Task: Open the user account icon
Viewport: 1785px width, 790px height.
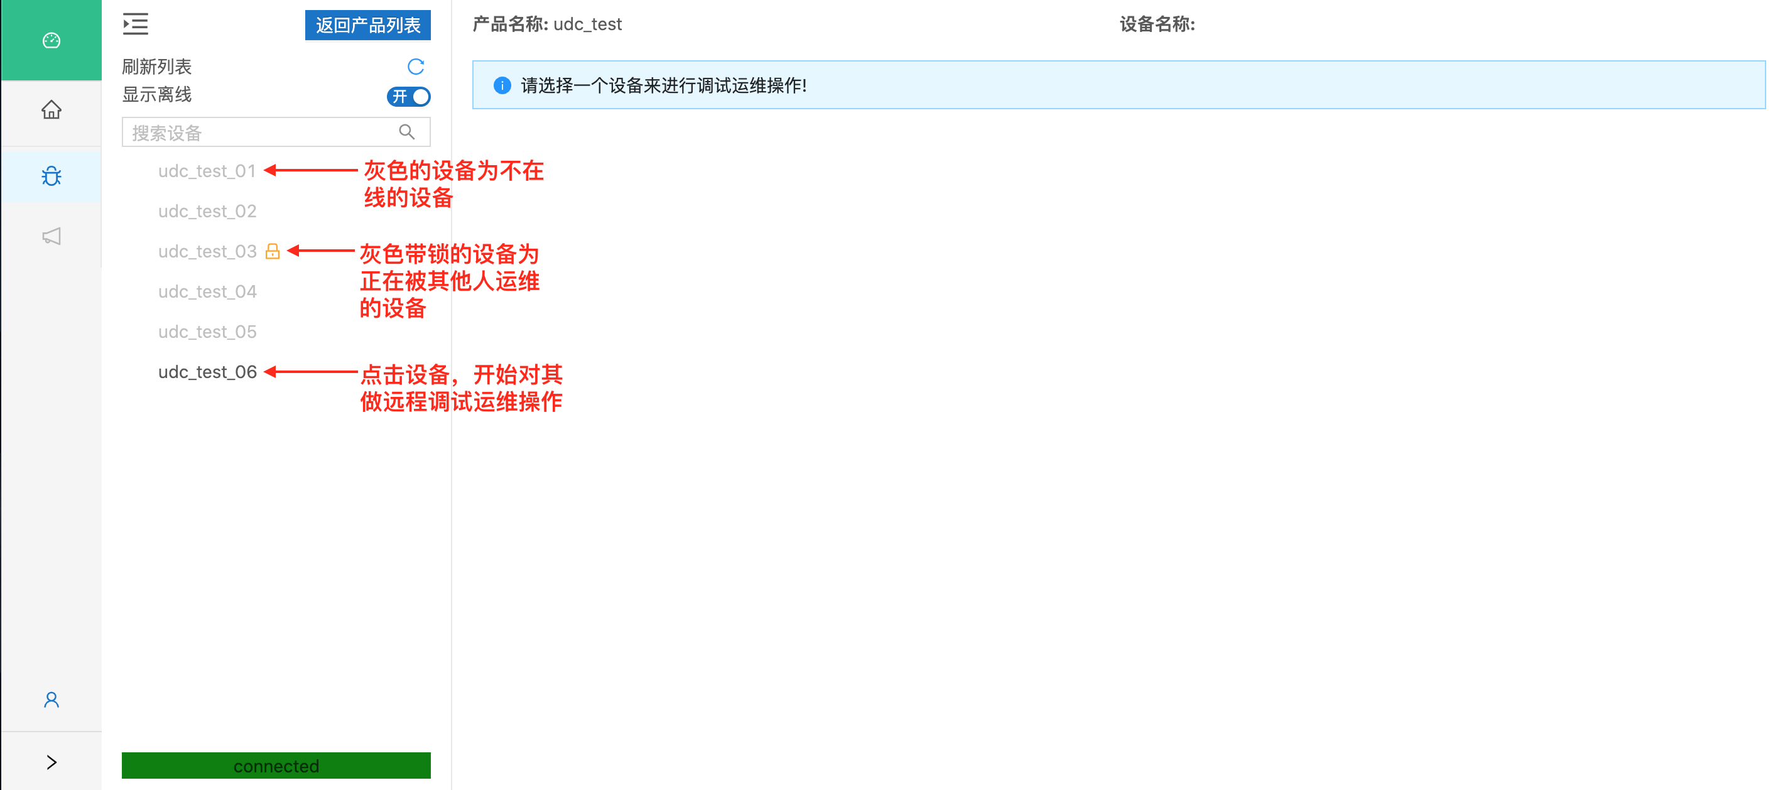Action: [x=52, y=699]
